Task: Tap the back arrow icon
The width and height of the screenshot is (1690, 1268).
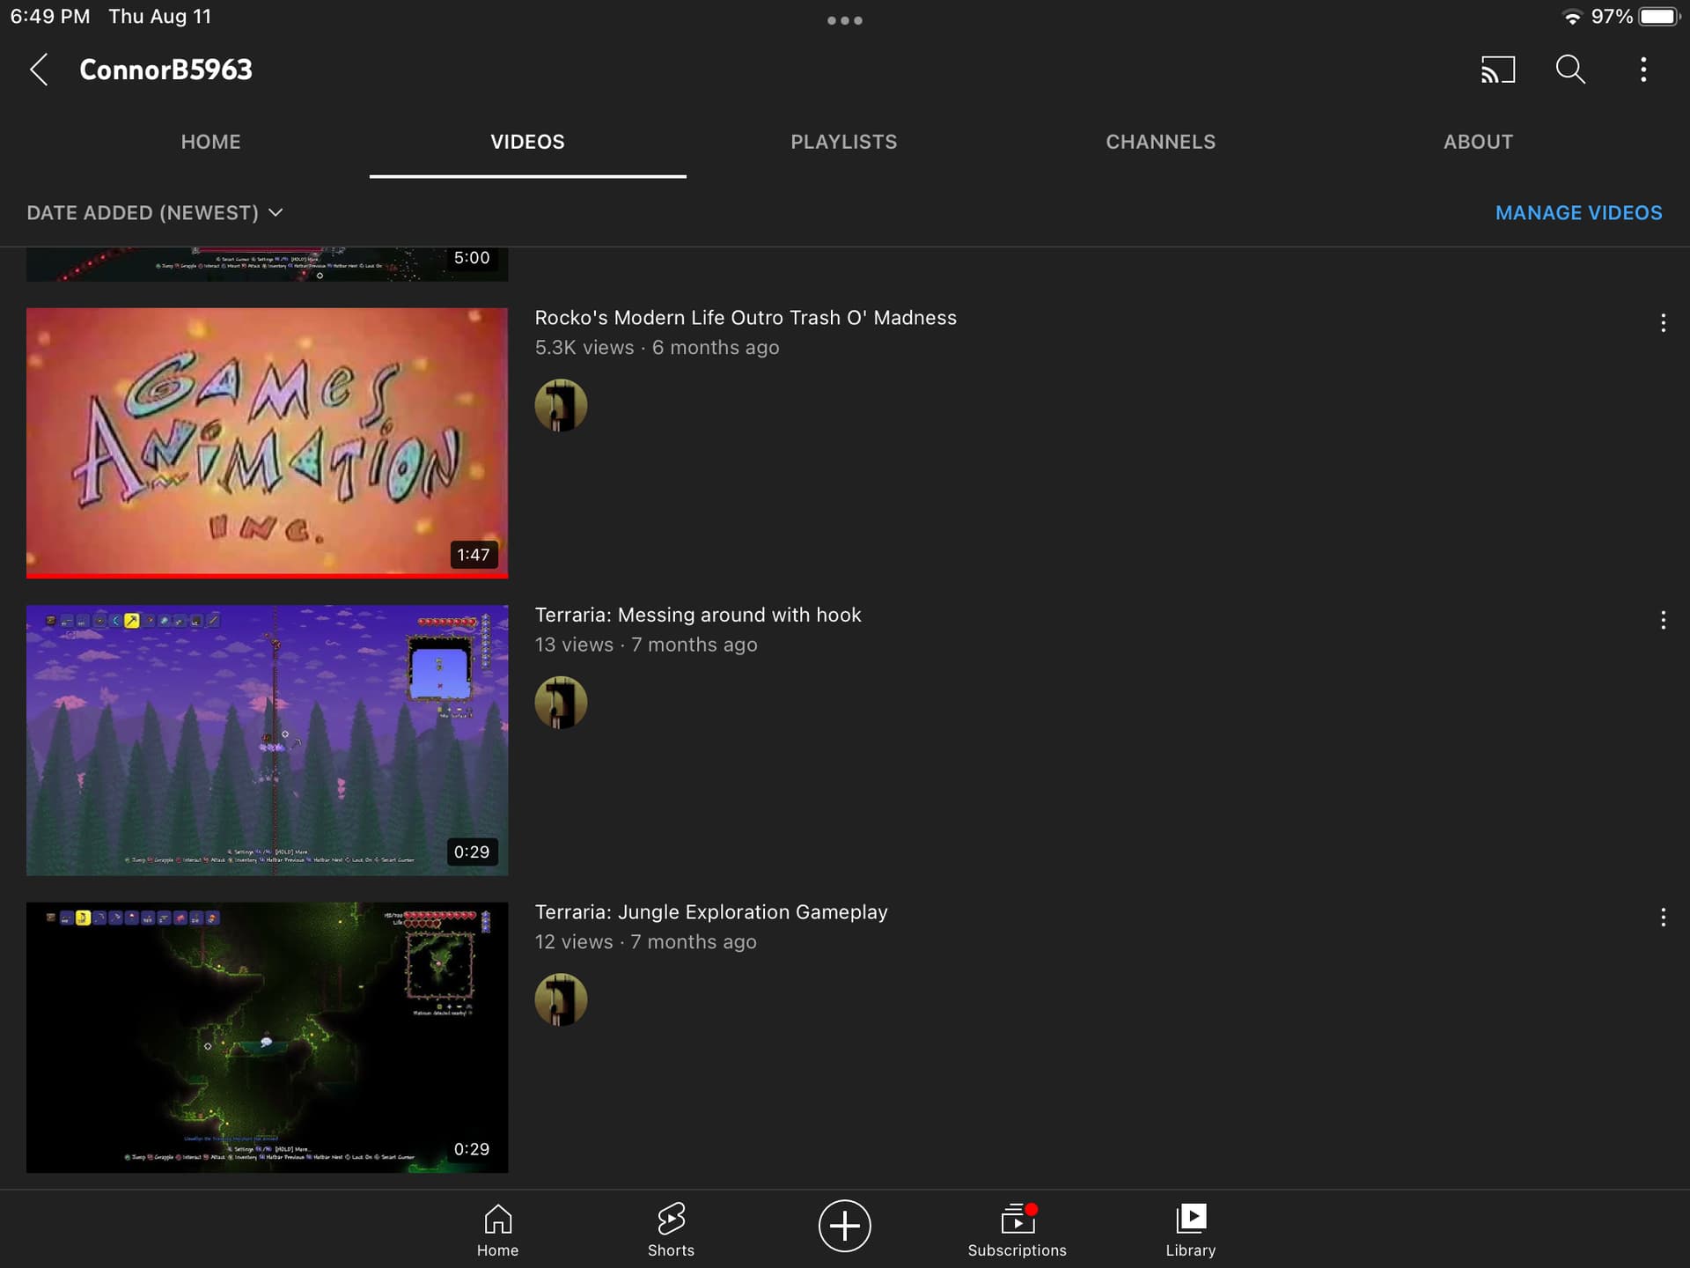Action: click(x=39, y=70)
